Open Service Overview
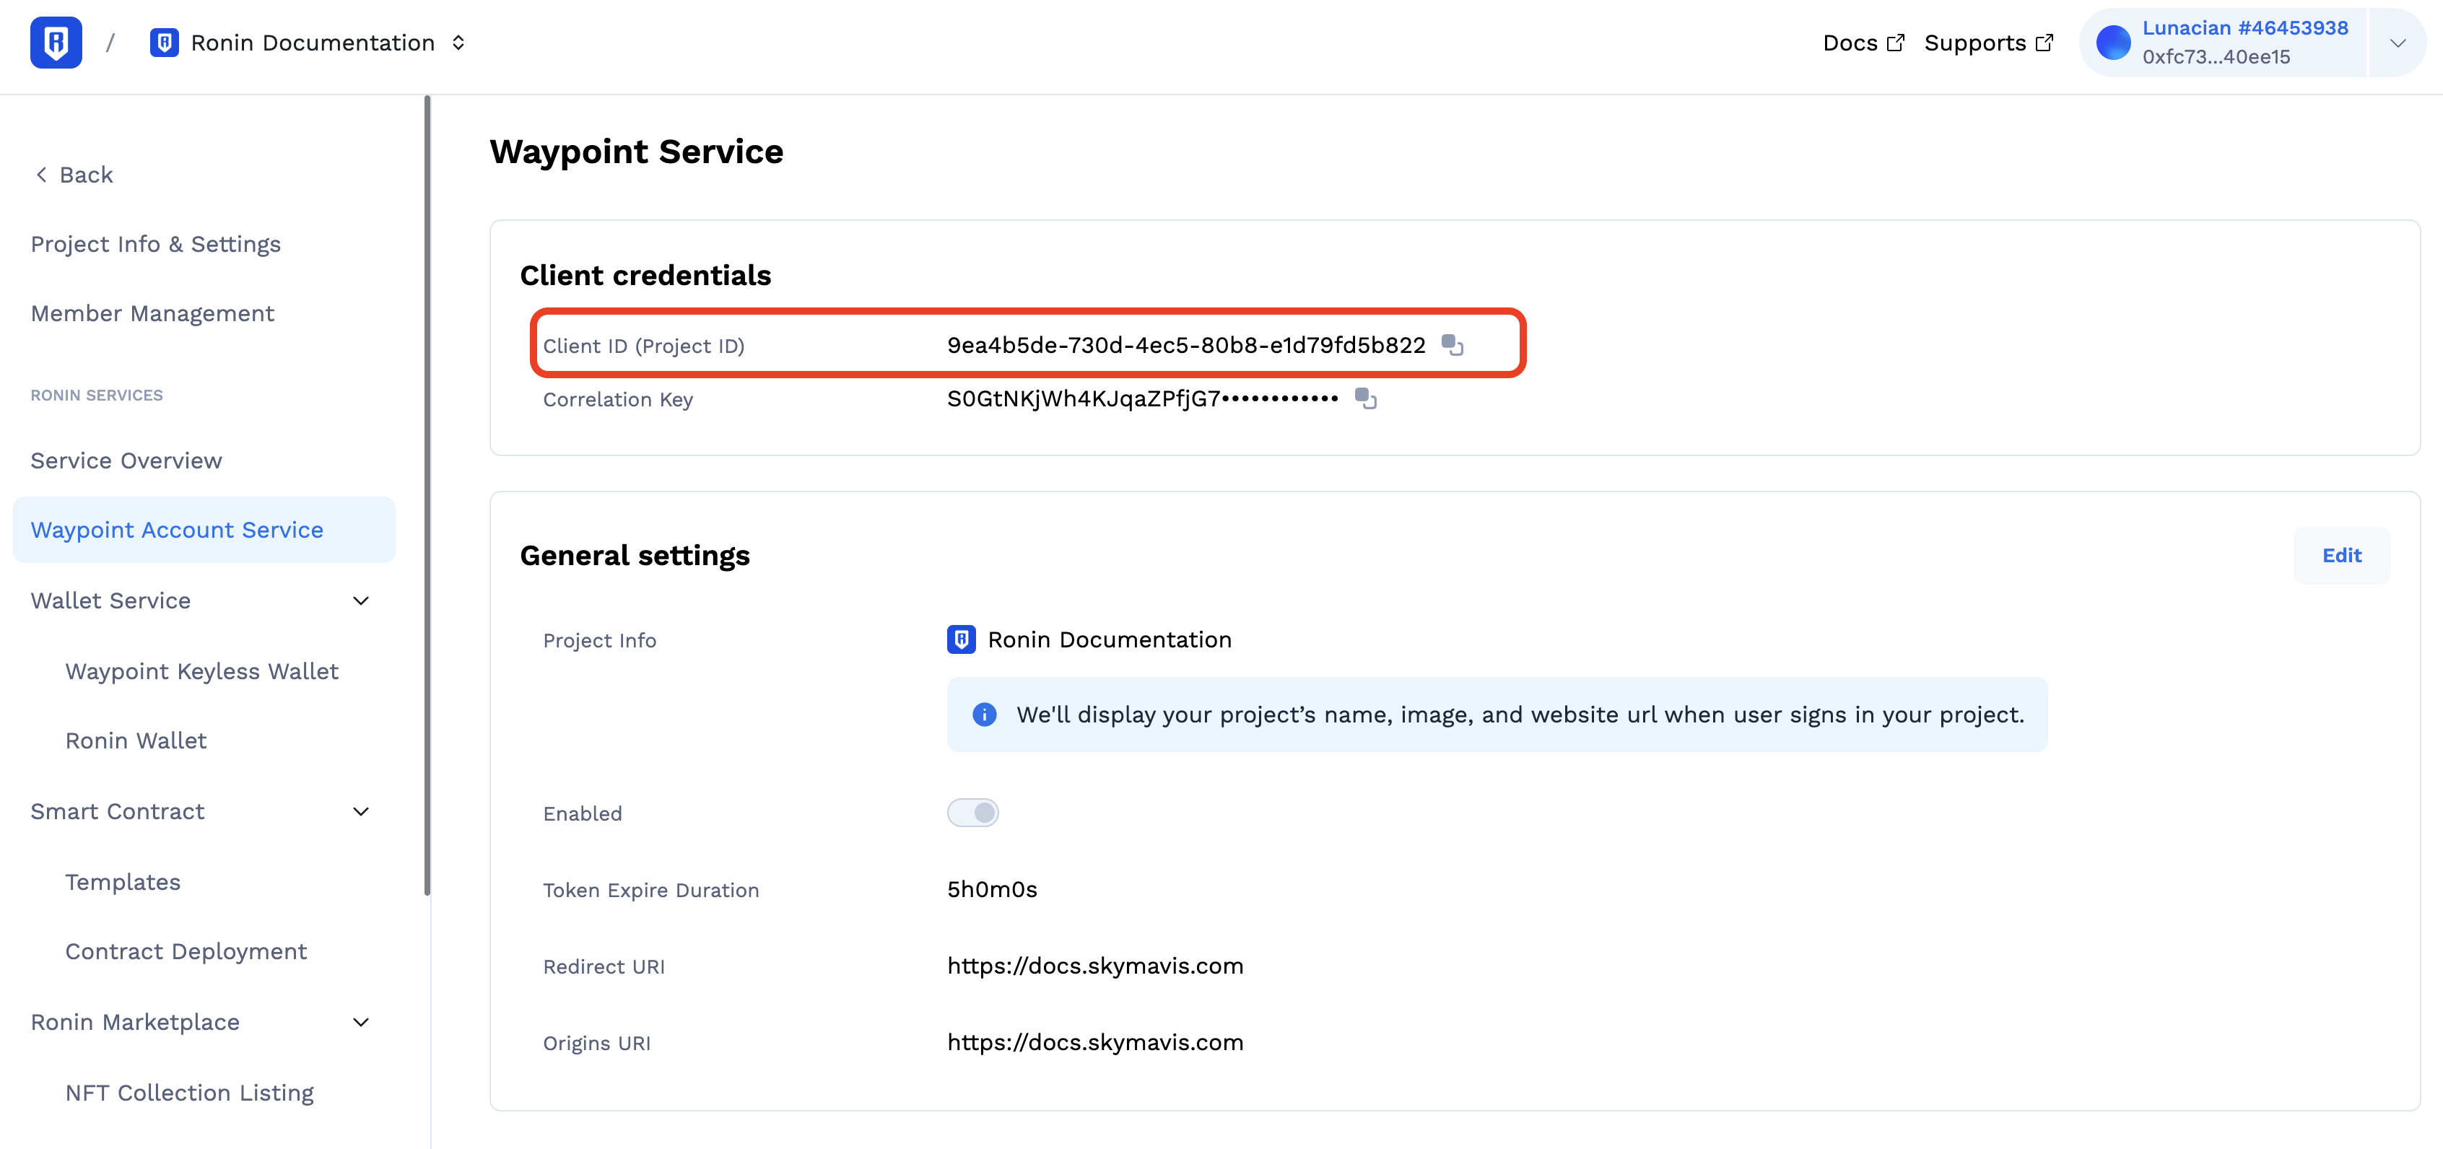The height and width of the screenshot is (1149, 2443). 126,460
